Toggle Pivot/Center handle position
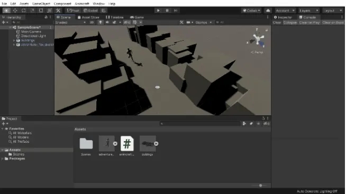346x194 pixels. (x=73, y=11)
